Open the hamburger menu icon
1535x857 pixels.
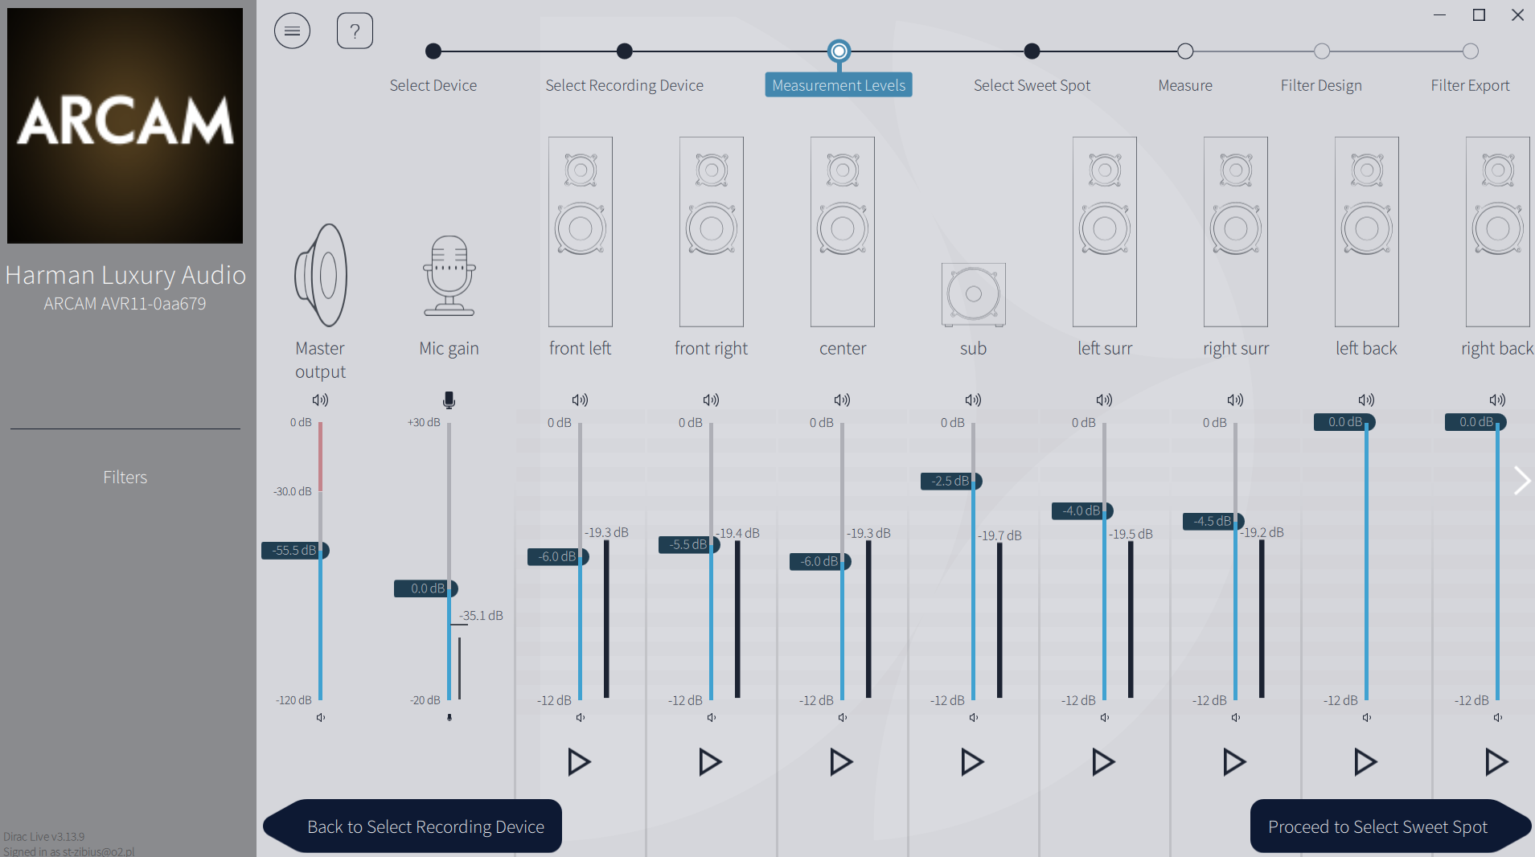click(292, 31)
